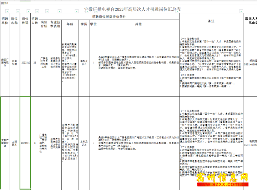Select contact phone cell in 工程技术 row

(250, 143)
